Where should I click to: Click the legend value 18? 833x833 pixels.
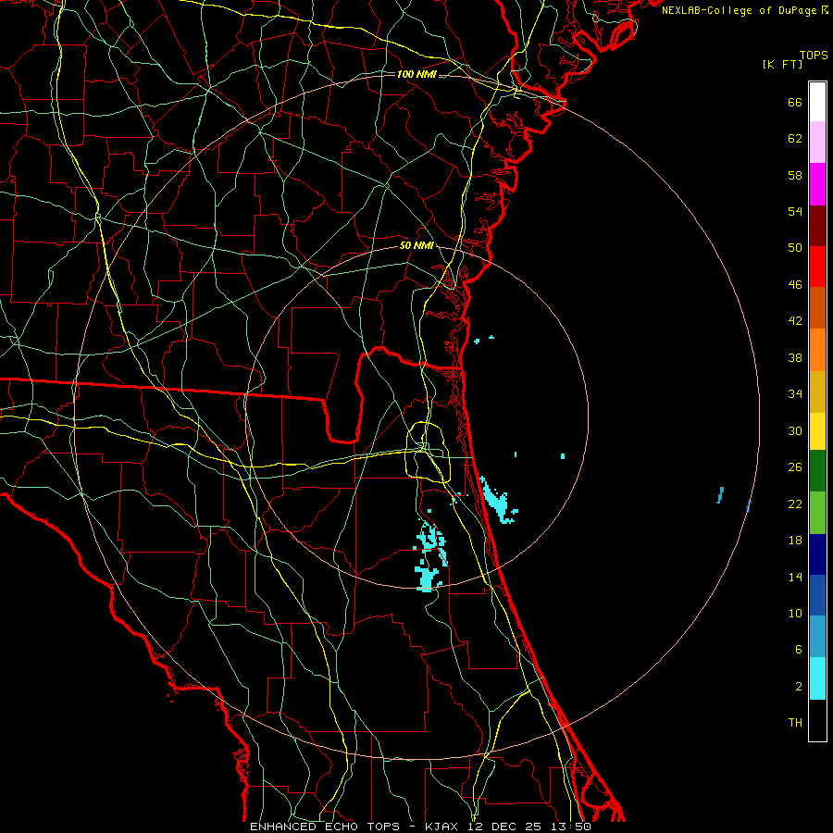[x=795, y=540]
